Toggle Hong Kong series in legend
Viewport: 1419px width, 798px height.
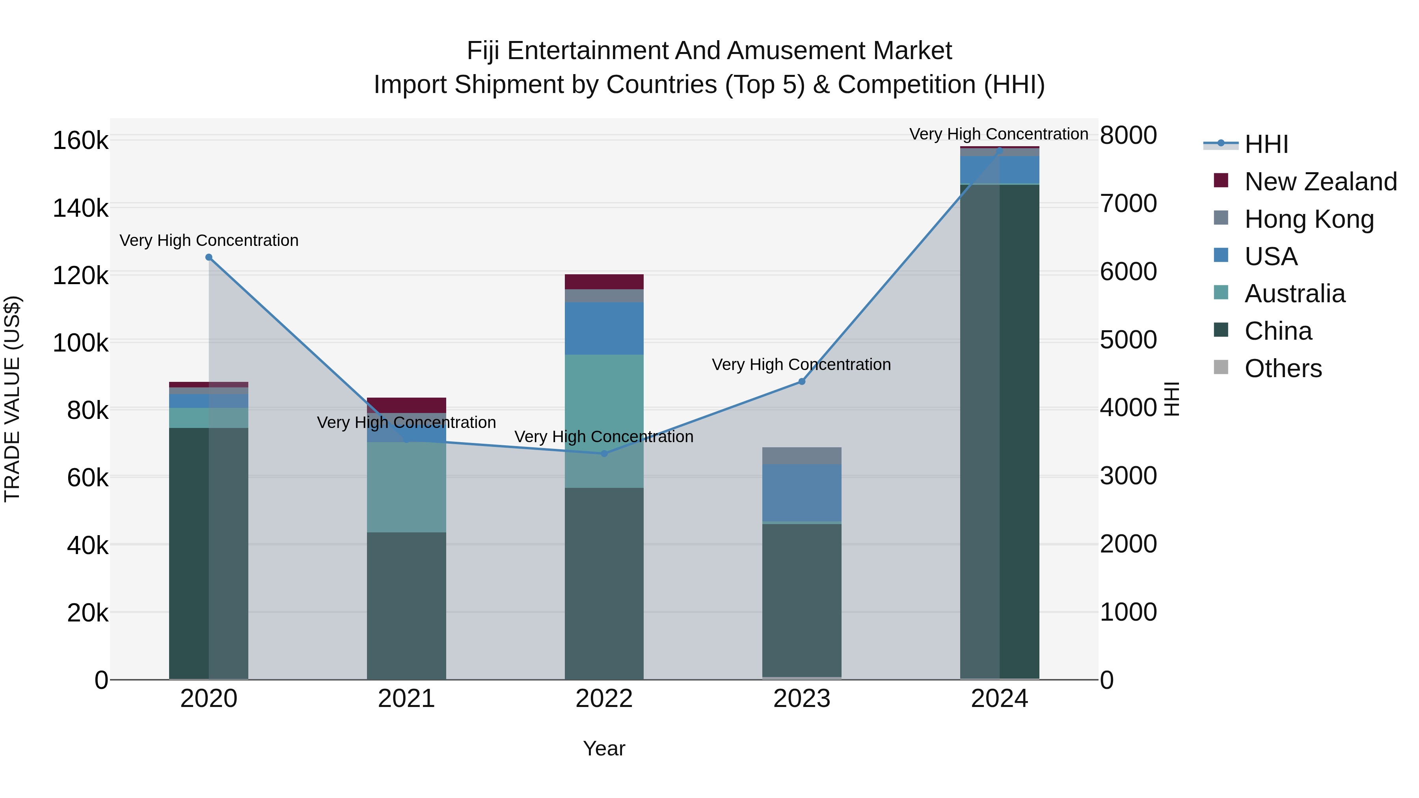1294,219
